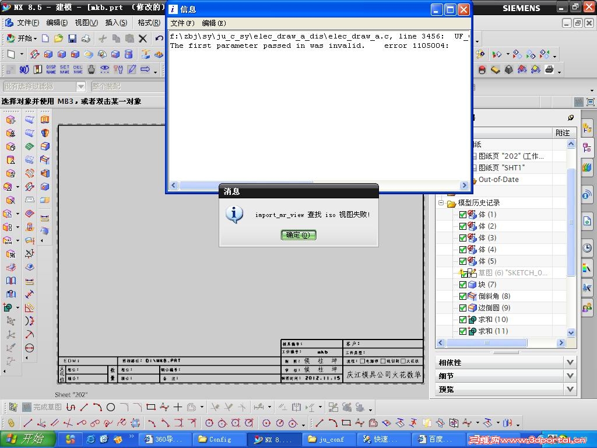Switch to the 百度... taskbar window
This screenshot has height=448, width=597.
point(438,440)
